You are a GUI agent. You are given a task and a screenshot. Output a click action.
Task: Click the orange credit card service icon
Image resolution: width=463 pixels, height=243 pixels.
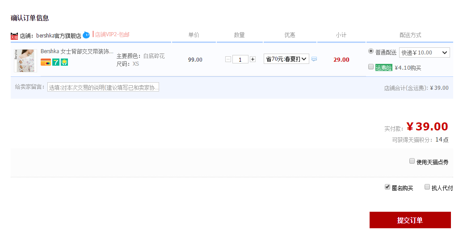click(46, 62)
